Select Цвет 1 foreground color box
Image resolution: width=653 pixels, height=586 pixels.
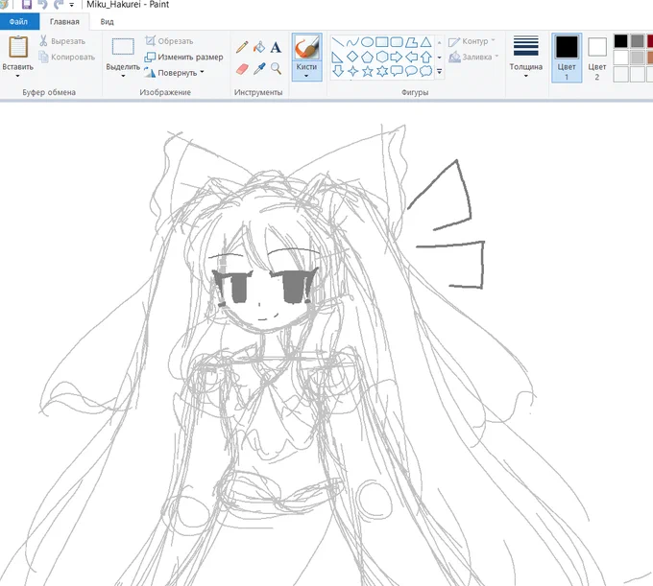[x=567, y=58]
